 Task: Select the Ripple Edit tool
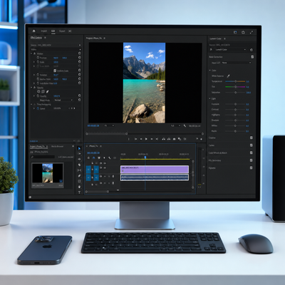pyautogui.click(x=79, y=160)
